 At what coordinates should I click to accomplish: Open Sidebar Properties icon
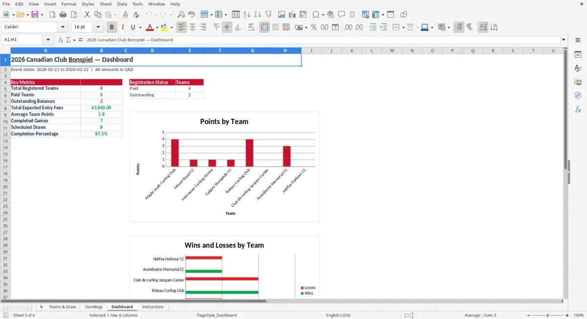click(578, 54)
